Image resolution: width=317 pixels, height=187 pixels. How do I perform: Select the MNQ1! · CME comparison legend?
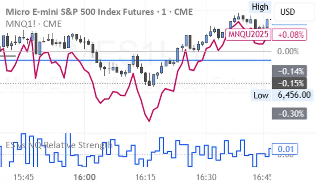(34, 23)
